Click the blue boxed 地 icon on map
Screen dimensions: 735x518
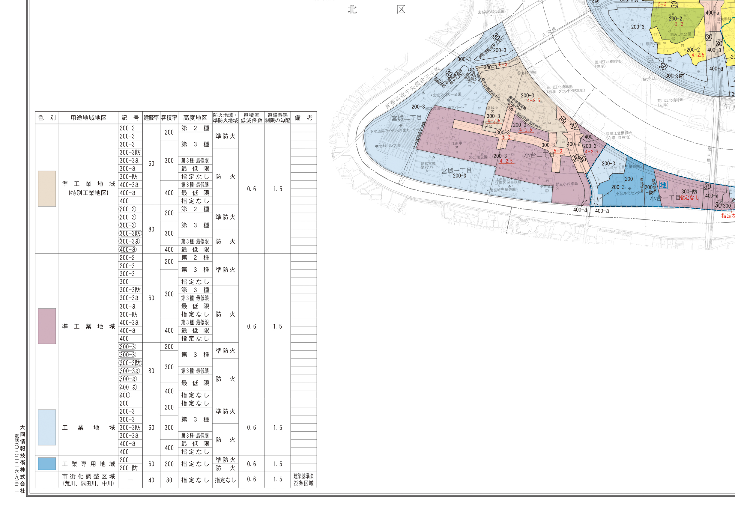point(663,185)
